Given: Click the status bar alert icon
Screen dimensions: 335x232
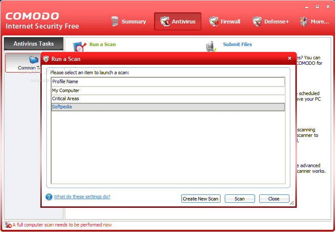Looking at the screenshot, I should click(x=9, y=225).
